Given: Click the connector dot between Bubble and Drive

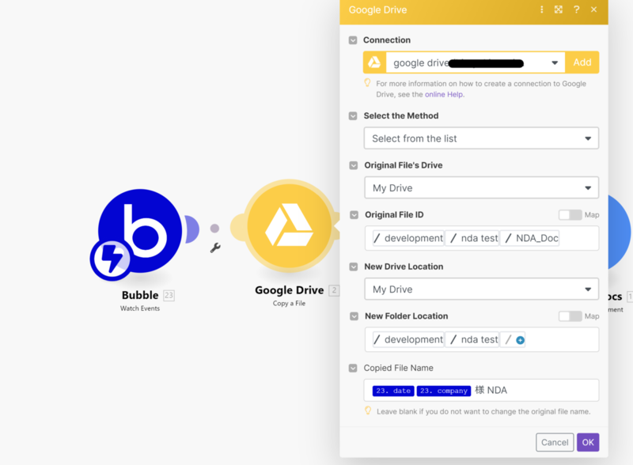Looking at the screenshot, I should click(214, 229).
